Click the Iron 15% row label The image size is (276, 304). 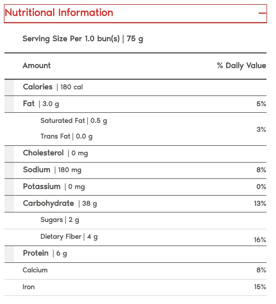[x=29, y=287]
